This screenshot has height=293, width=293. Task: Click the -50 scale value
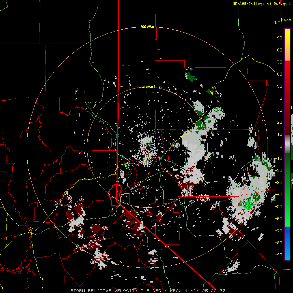tap(278, 206)
